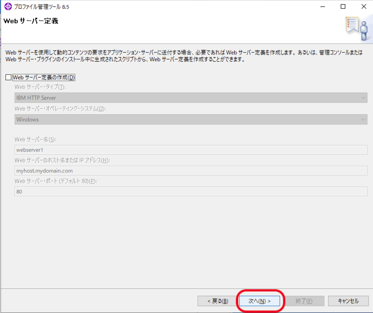Close the Profile Management Tool window
The height and width of the screenshot is (313, 373).
coord(364,7)
